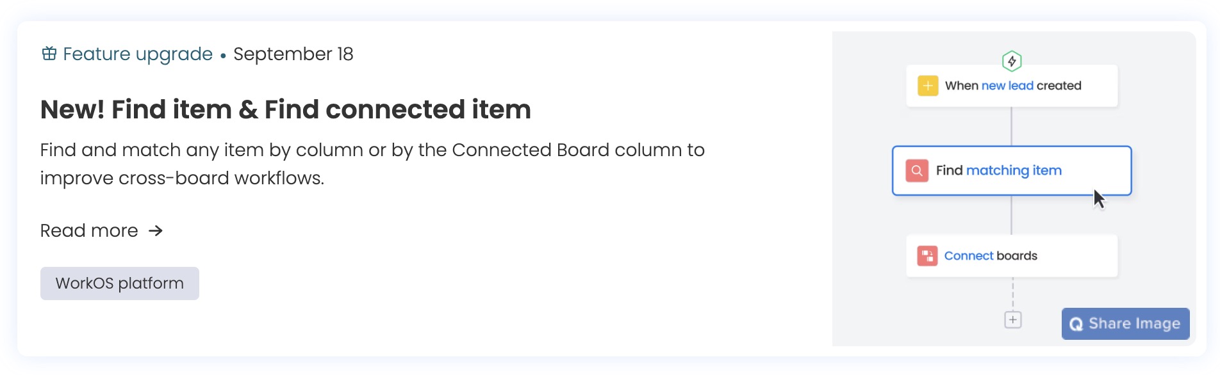Open the Read more link

[88, 230]
